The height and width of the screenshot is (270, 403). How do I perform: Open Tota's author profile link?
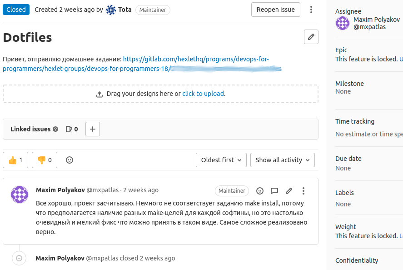[128, 10]
